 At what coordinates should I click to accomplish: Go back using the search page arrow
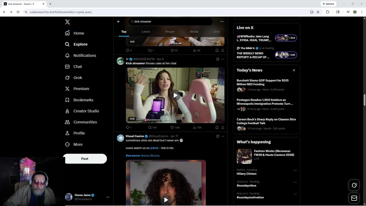pos(119,21)
